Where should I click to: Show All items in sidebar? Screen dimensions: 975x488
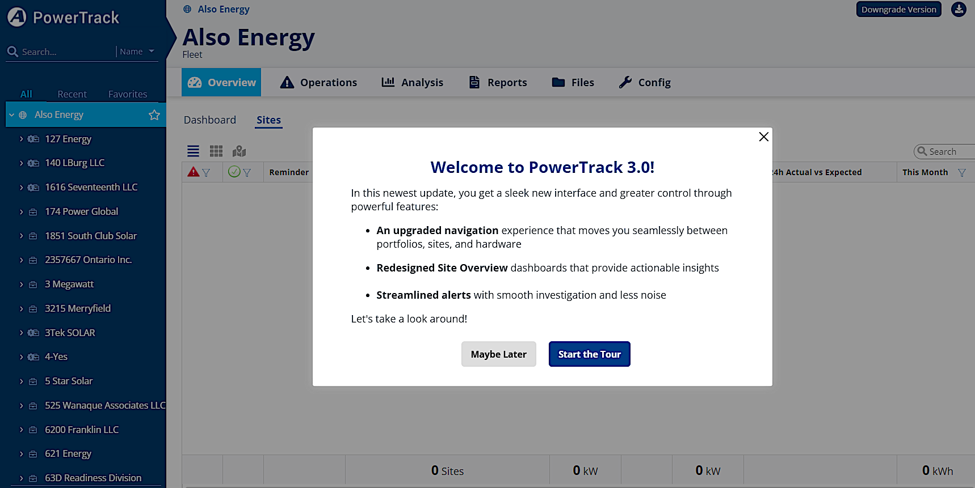click(x=26, y=94)
